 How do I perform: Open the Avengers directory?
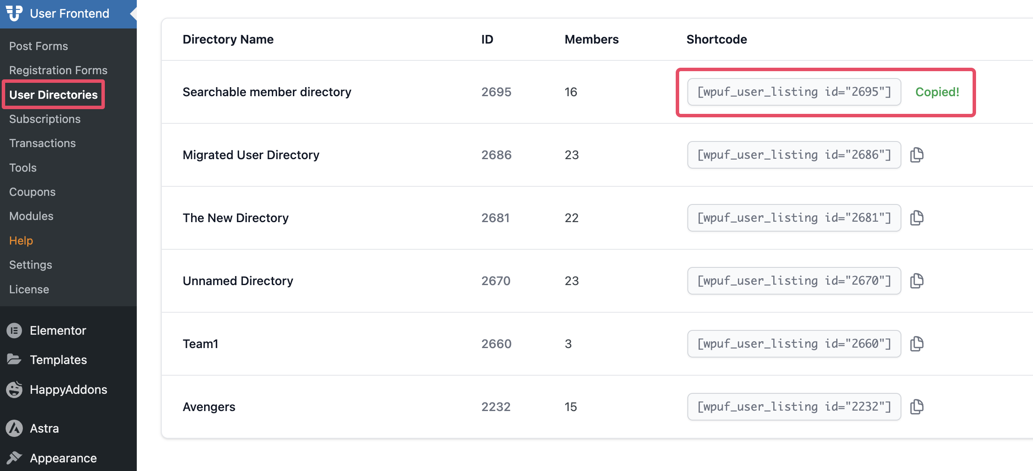click(209, 407)
